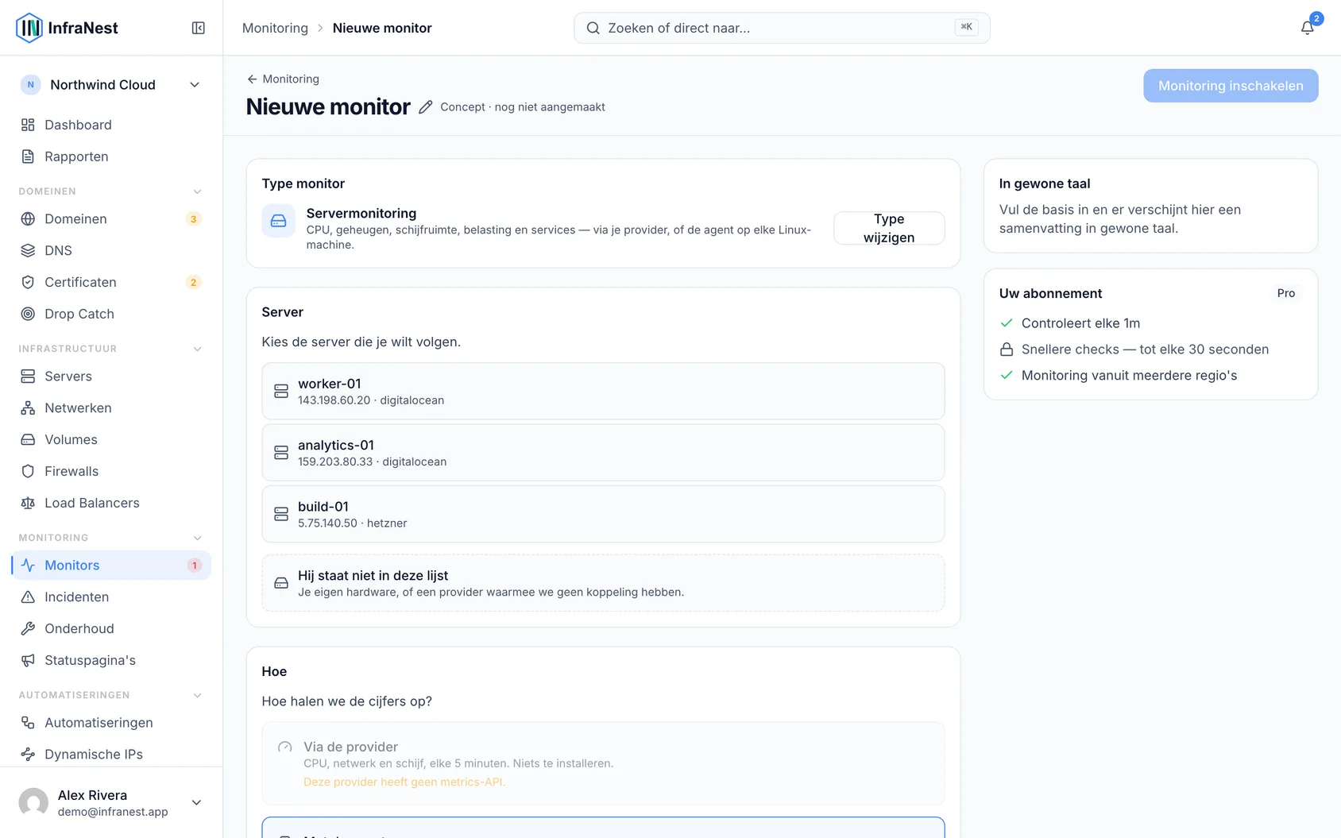The image size is (1341, 838).
Task: Click the Alex Rivera avatar
Action: pyautogui.click(x=33, y=802)
